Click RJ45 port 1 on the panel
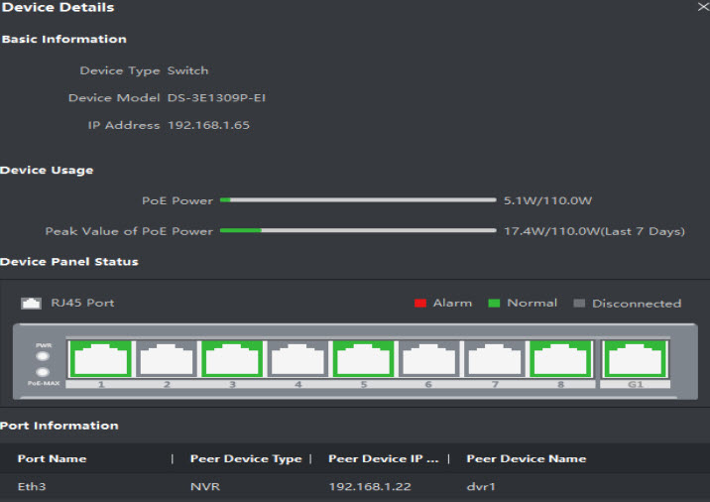The width and height of the screenshot is (710, 502). point(100,358)
